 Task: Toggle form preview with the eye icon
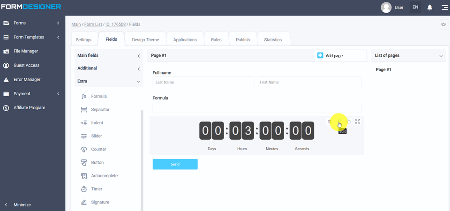(443, 24)
